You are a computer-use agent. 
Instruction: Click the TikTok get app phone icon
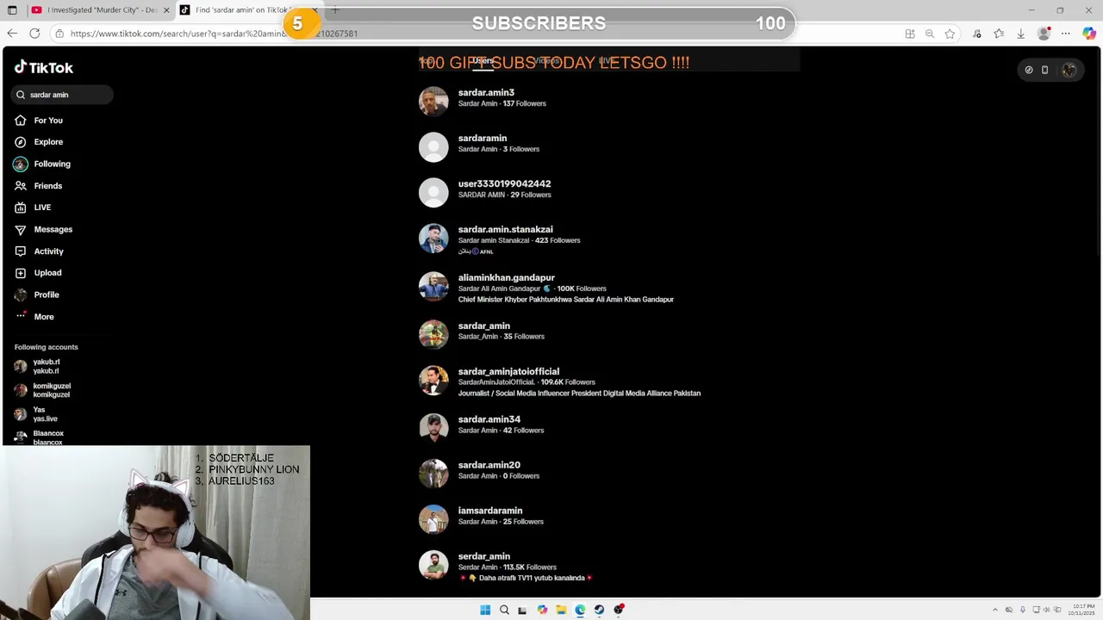point(1044,70)
